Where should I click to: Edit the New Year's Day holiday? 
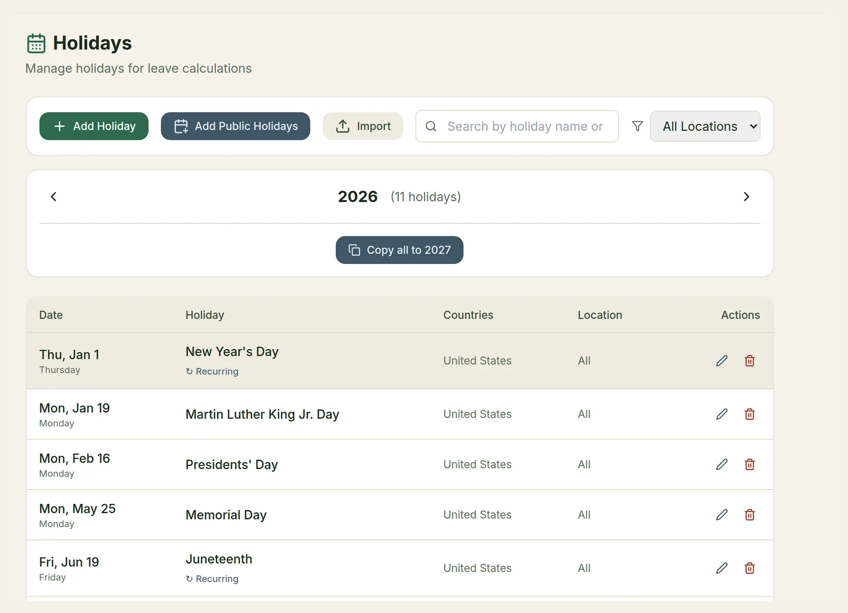(x=722, y=361)
